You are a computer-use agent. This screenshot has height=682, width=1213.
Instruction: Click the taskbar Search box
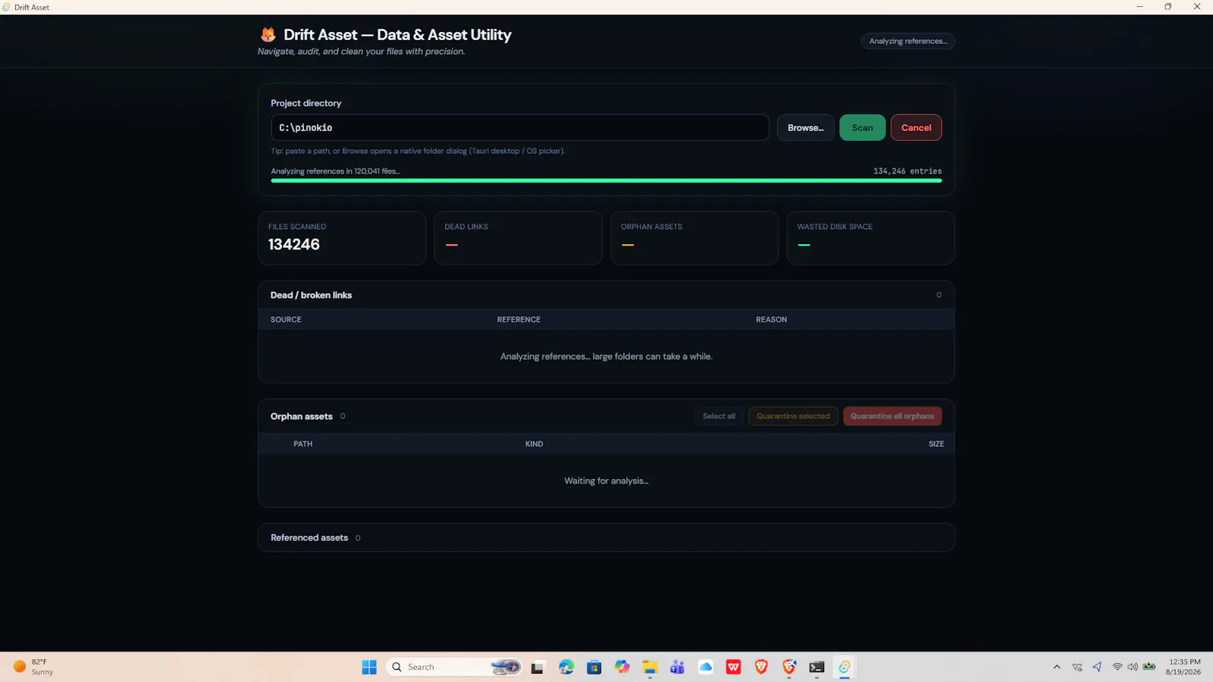coord(455,667)
